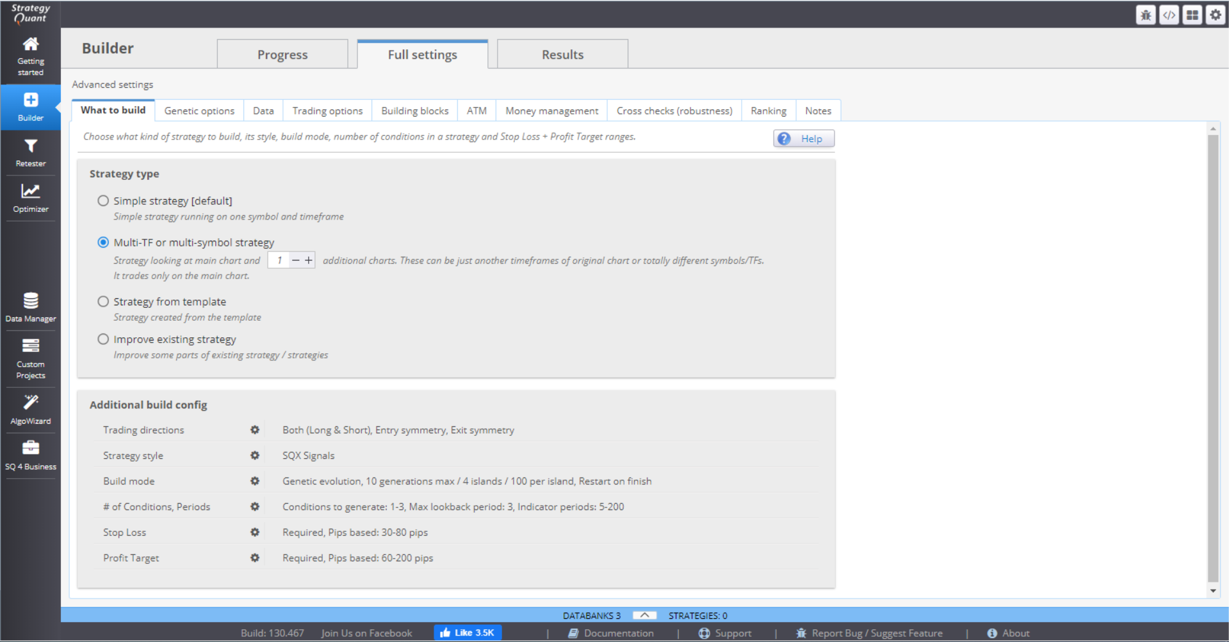Open Cross checks (robustness) tab
This screenshot has width=1229, height=642.
click(x=674, y=111)
